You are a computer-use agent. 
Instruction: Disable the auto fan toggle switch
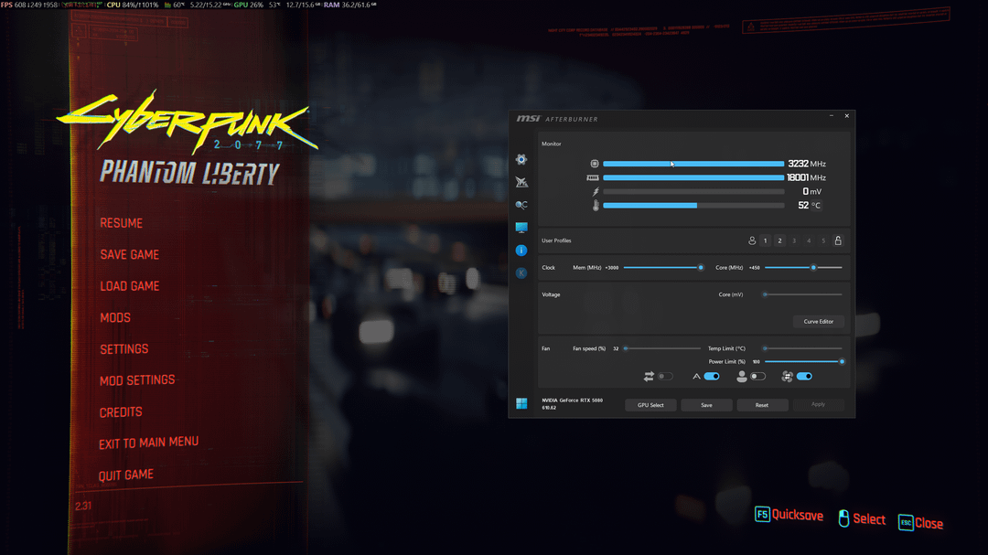point(712,376)
